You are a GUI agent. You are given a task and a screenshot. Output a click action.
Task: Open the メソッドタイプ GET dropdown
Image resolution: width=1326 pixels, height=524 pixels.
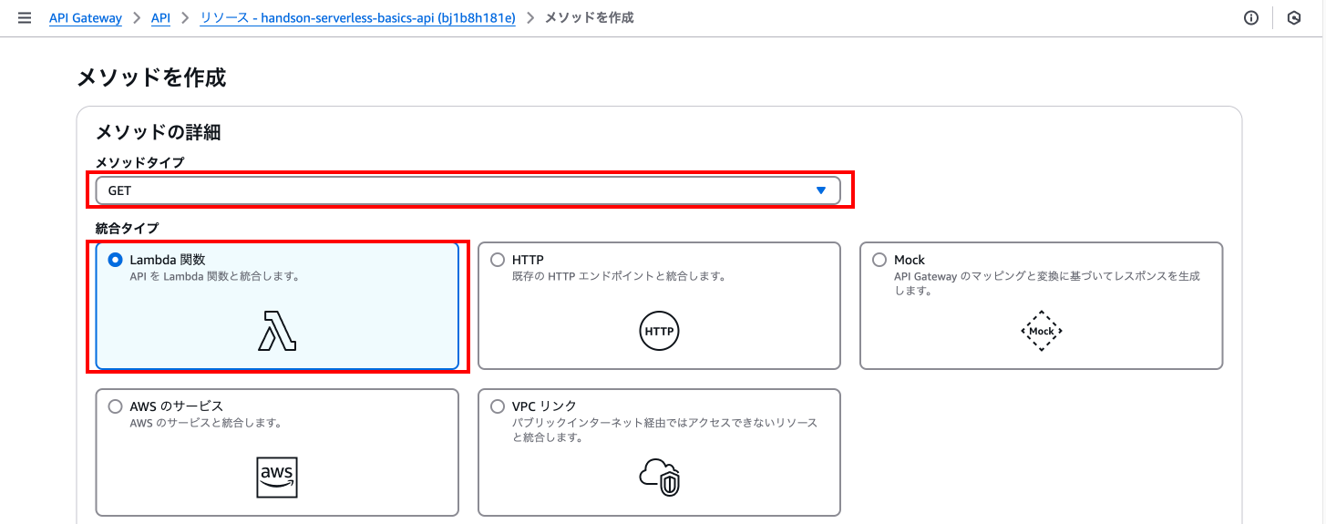tap(468, 190)
